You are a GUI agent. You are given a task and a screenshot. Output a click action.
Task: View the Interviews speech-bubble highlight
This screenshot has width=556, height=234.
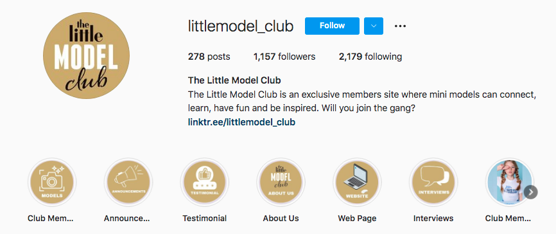(x=433, y=182)
